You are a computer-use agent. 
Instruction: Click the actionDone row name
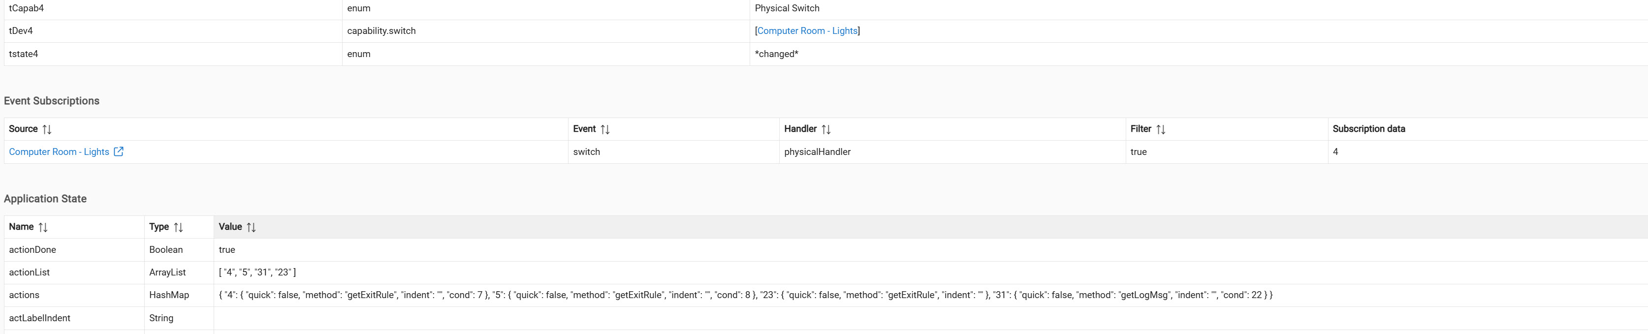pos(32,249)
